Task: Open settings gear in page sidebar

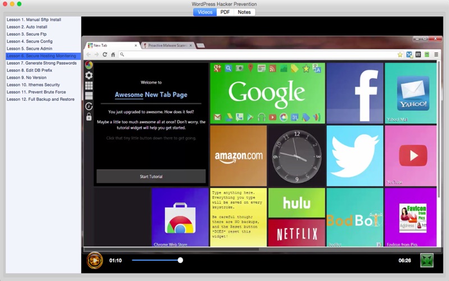Action: 89,75
